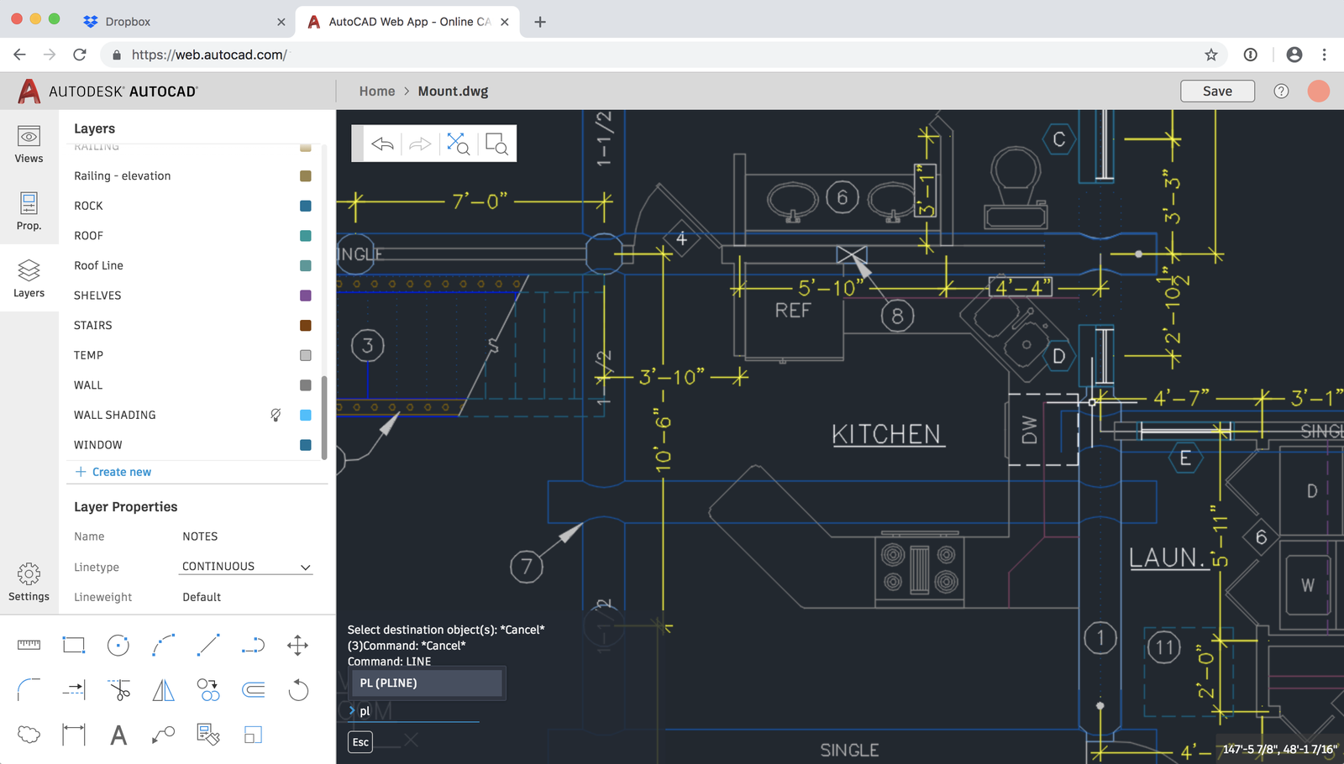
Task: Toggle WALL SHADING layer visibility bulb
Action: tap(276, 415)
